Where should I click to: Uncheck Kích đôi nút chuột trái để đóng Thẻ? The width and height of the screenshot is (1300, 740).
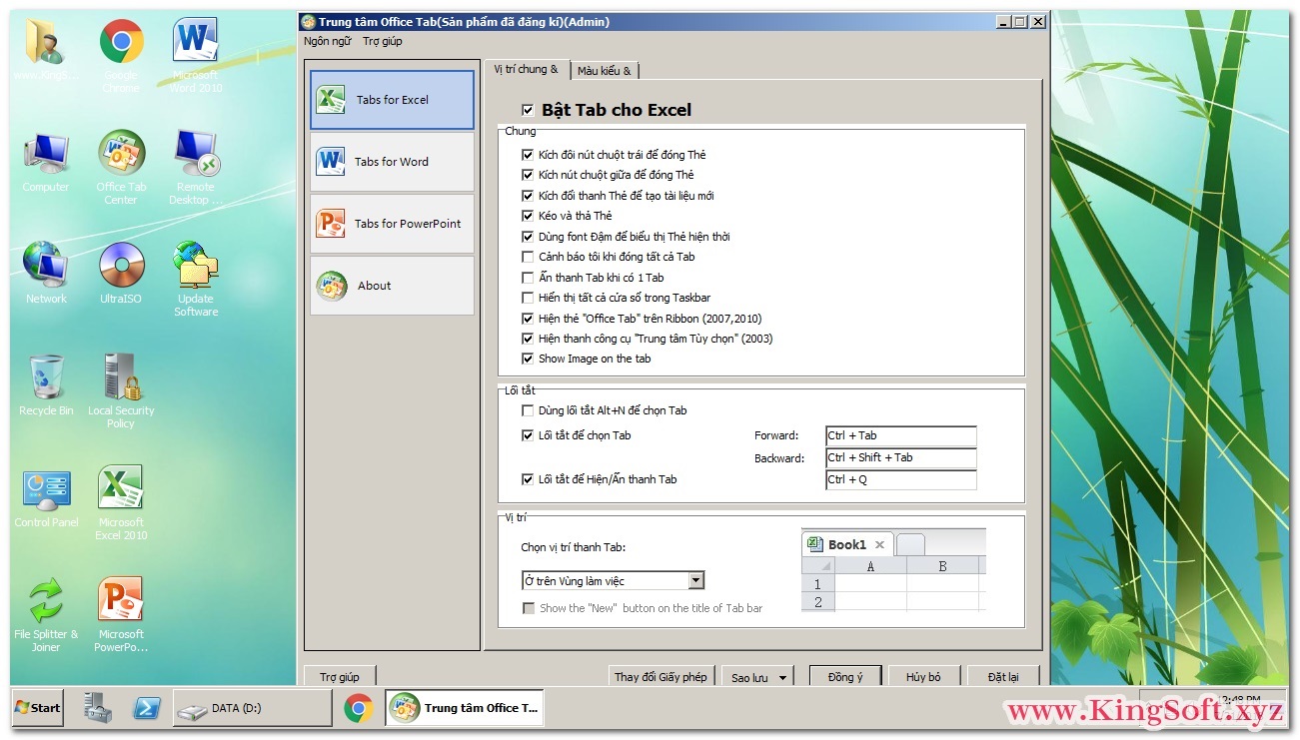coord(528,155)
